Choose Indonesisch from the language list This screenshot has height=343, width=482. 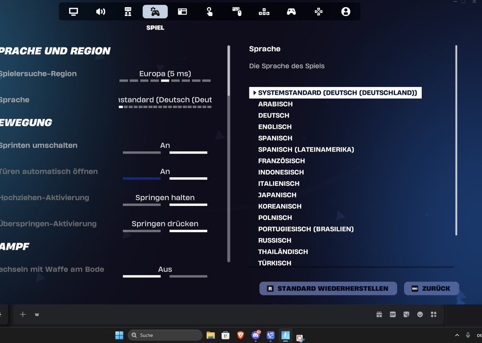(281, 172)
